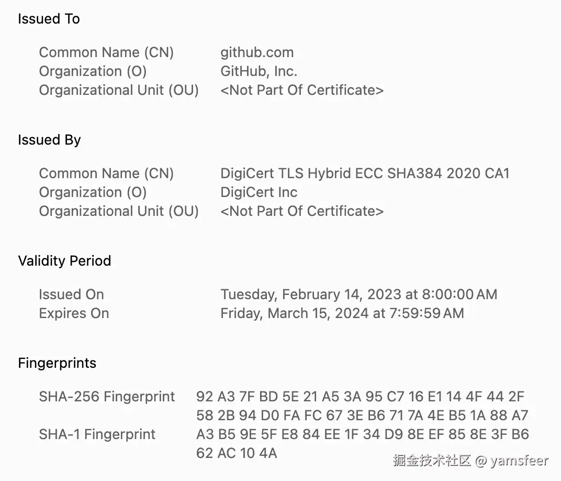561x481 pixels.
Task: Select the GitHub, Inc. organization value
Action: pos(259,71)
